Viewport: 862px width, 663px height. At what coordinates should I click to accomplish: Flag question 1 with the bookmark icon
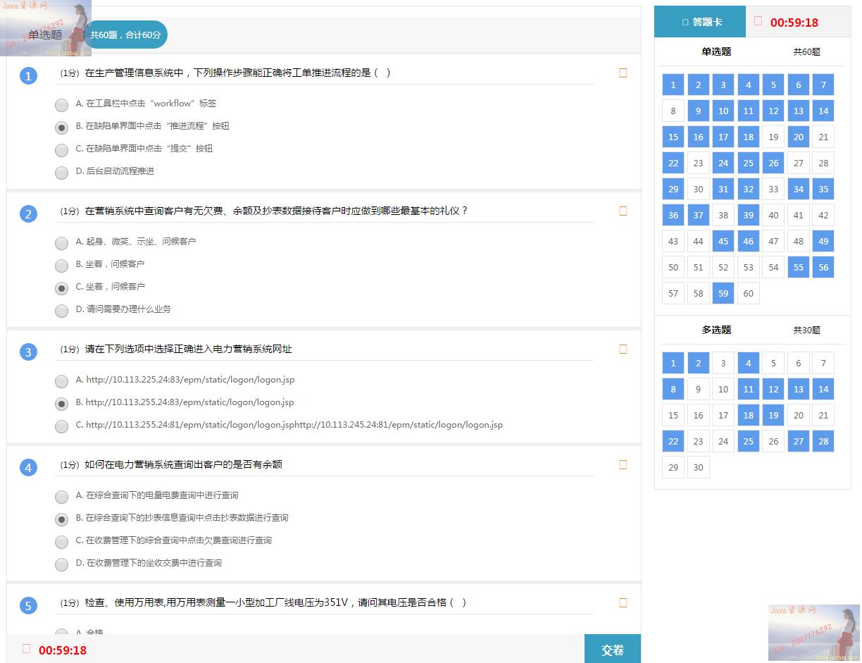point(623,73)
